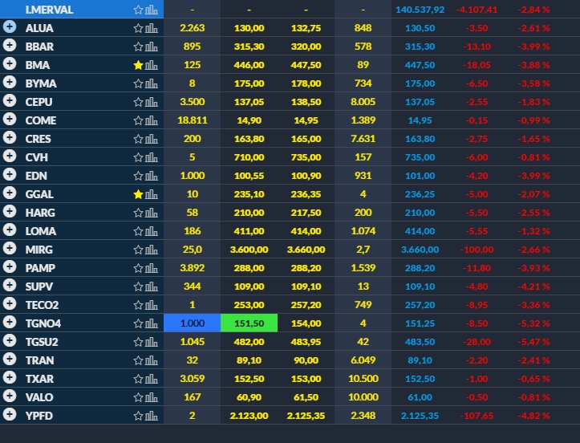Remove BMA from favorites star
This screenshot has width=580, height=443.
point(138,65)
